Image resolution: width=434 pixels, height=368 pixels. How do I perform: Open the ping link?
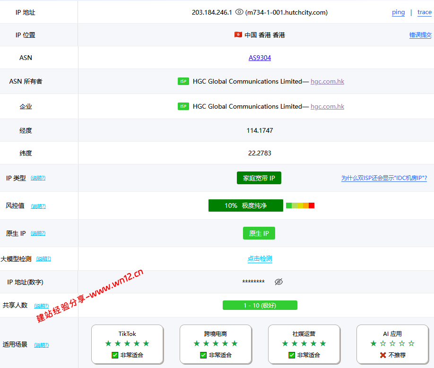pos(398,12)
